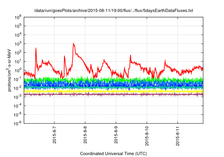Click the 'Coordinated Universal Time (UTC)' axis title
The height and width of the screenshot is (157, 224).
point(113,153)
